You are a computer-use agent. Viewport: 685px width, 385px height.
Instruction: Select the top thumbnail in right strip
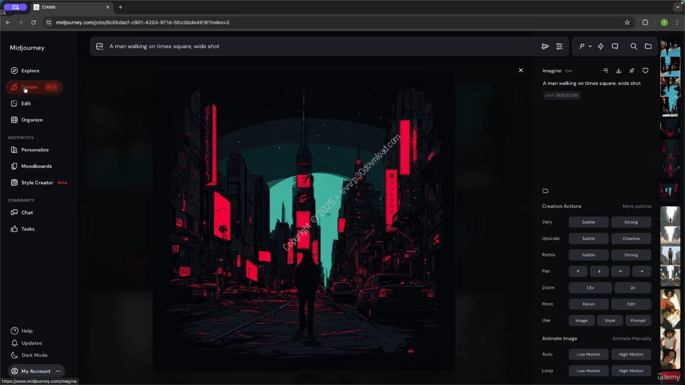tap(670, 47)
